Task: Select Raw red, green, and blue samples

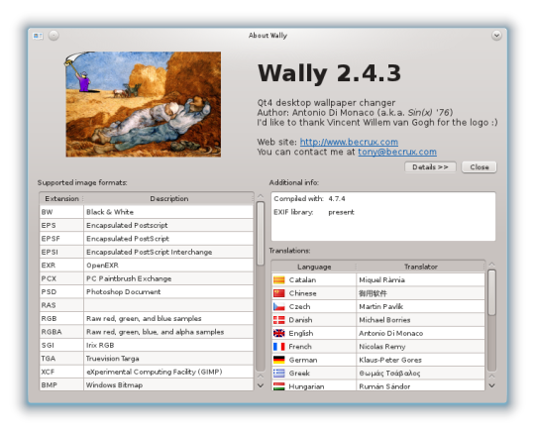Action: (x=168, y=318)
